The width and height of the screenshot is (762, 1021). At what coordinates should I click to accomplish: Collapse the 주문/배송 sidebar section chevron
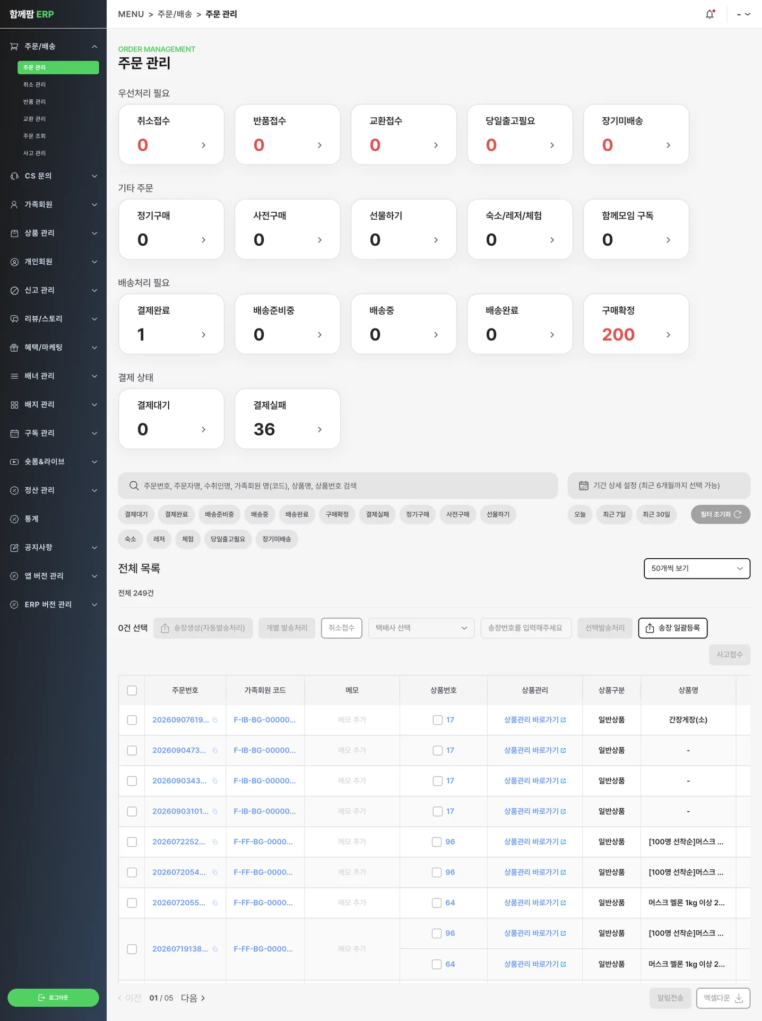pyautogui.click(x=94, y=47)
